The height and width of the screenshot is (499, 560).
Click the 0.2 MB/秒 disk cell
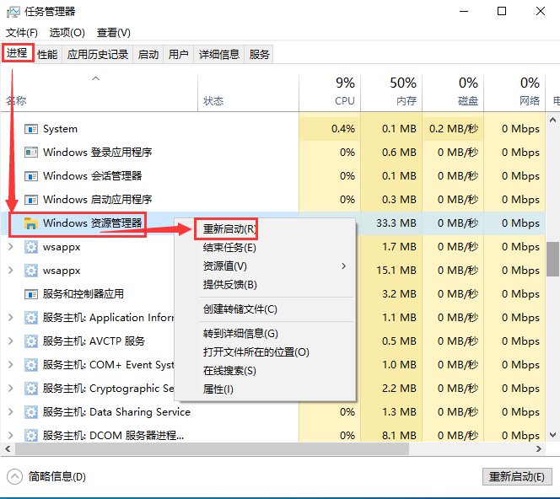(454, 129)
